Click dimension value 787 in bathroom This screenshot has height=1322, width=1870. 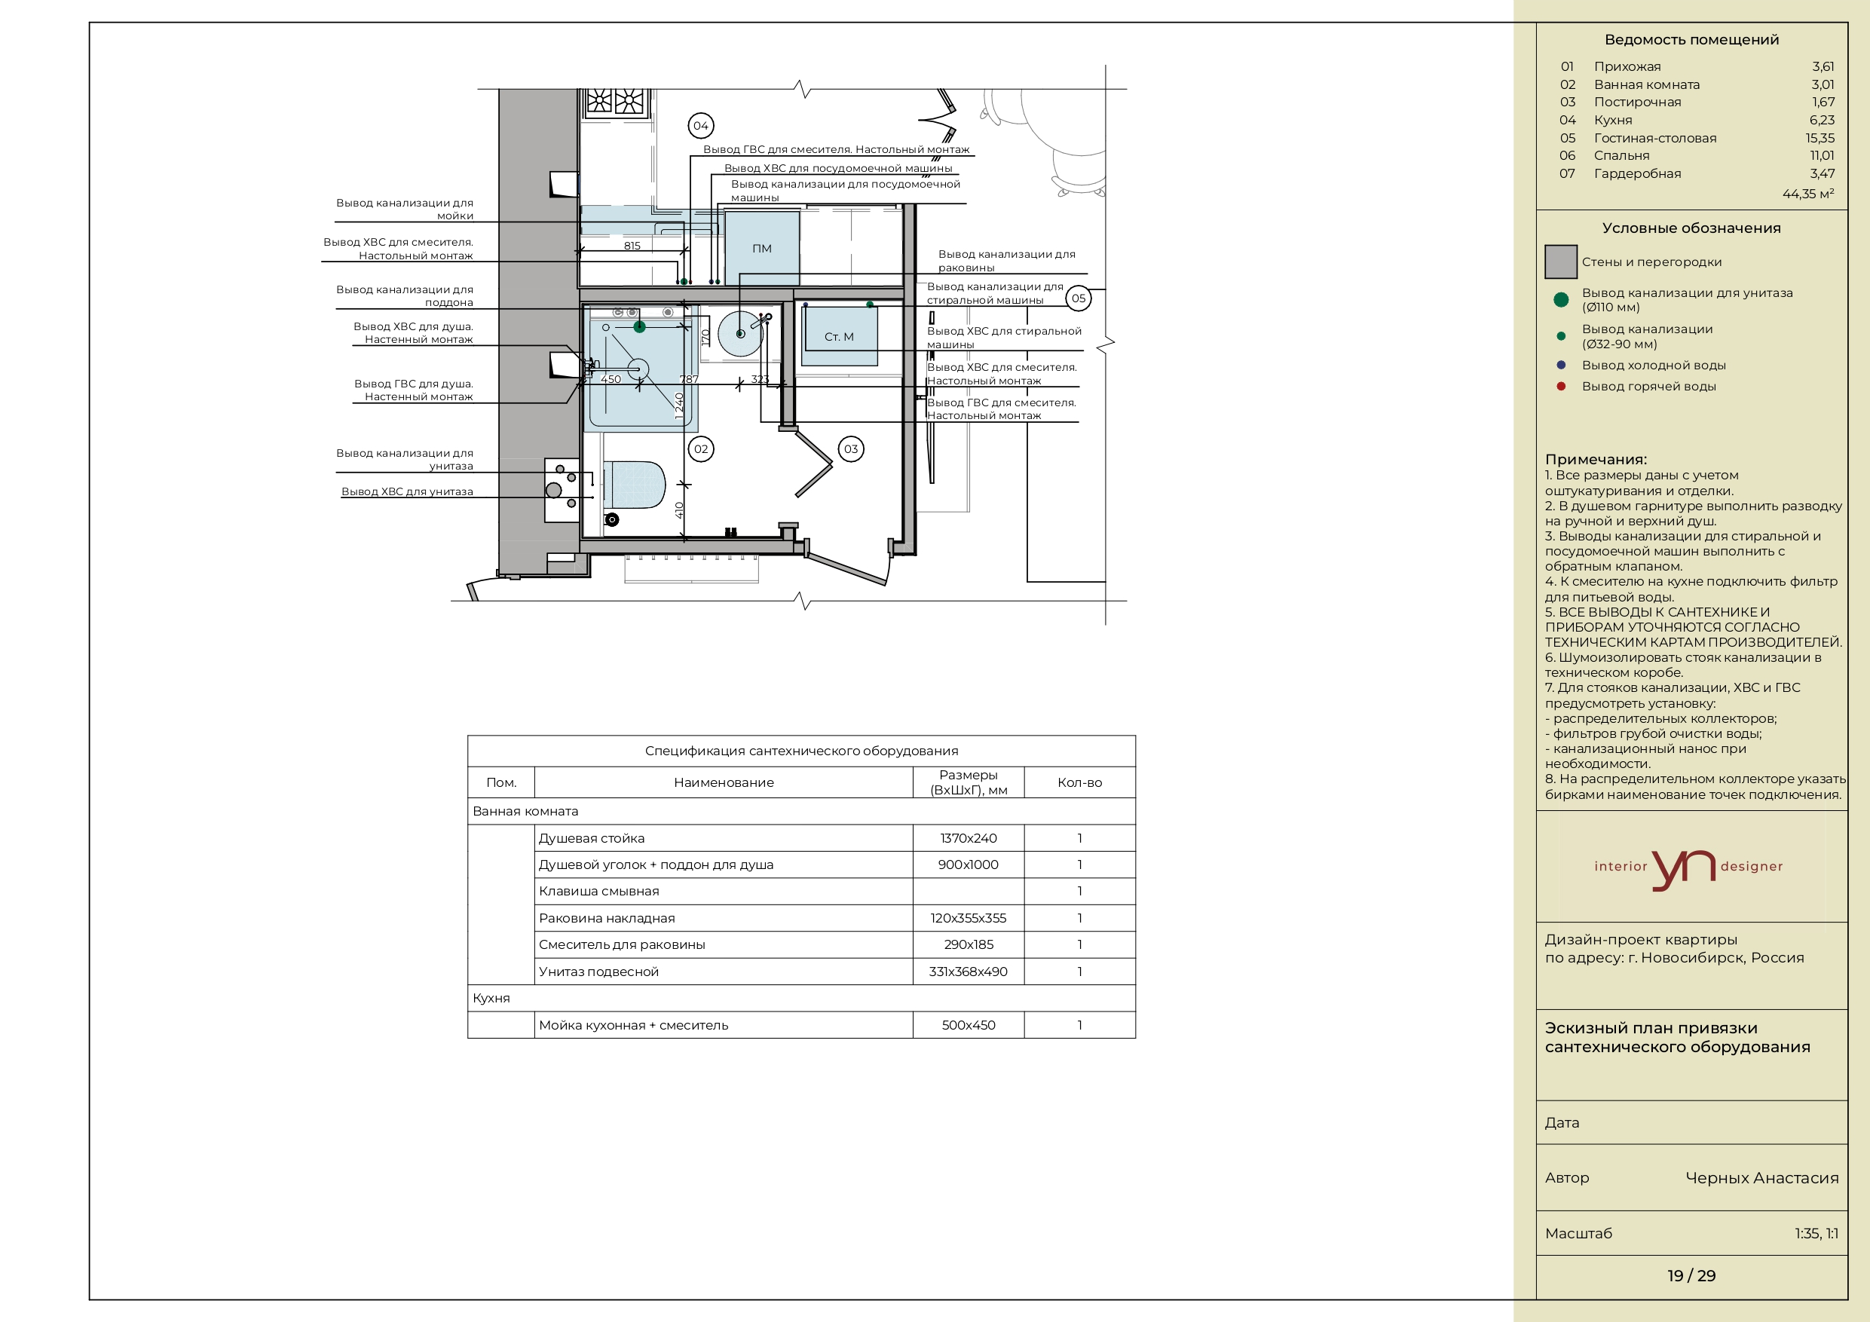(689, 379)
